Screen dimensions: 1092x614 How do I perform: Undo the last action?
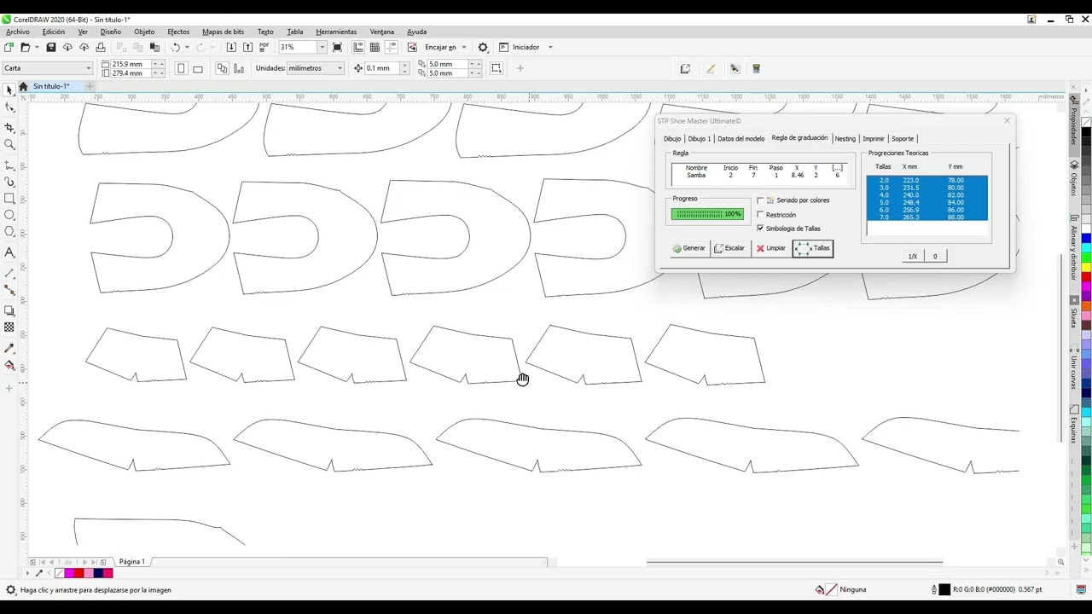tap(176, 47)
